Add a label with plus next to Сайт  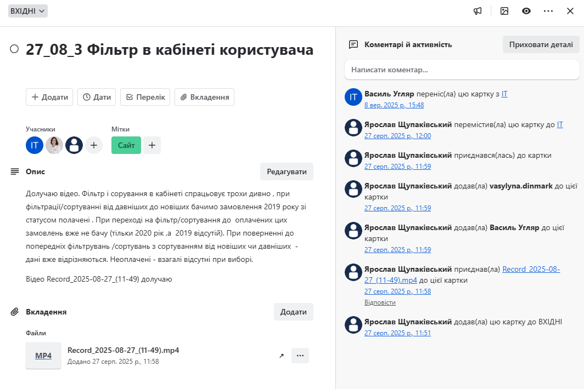[x=152, y=145]
